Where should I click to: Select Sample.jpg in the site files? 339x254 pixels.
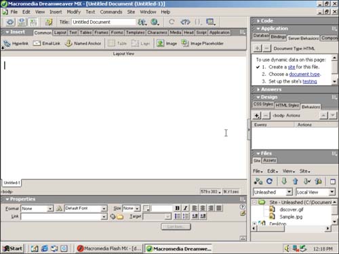(291, 217)
